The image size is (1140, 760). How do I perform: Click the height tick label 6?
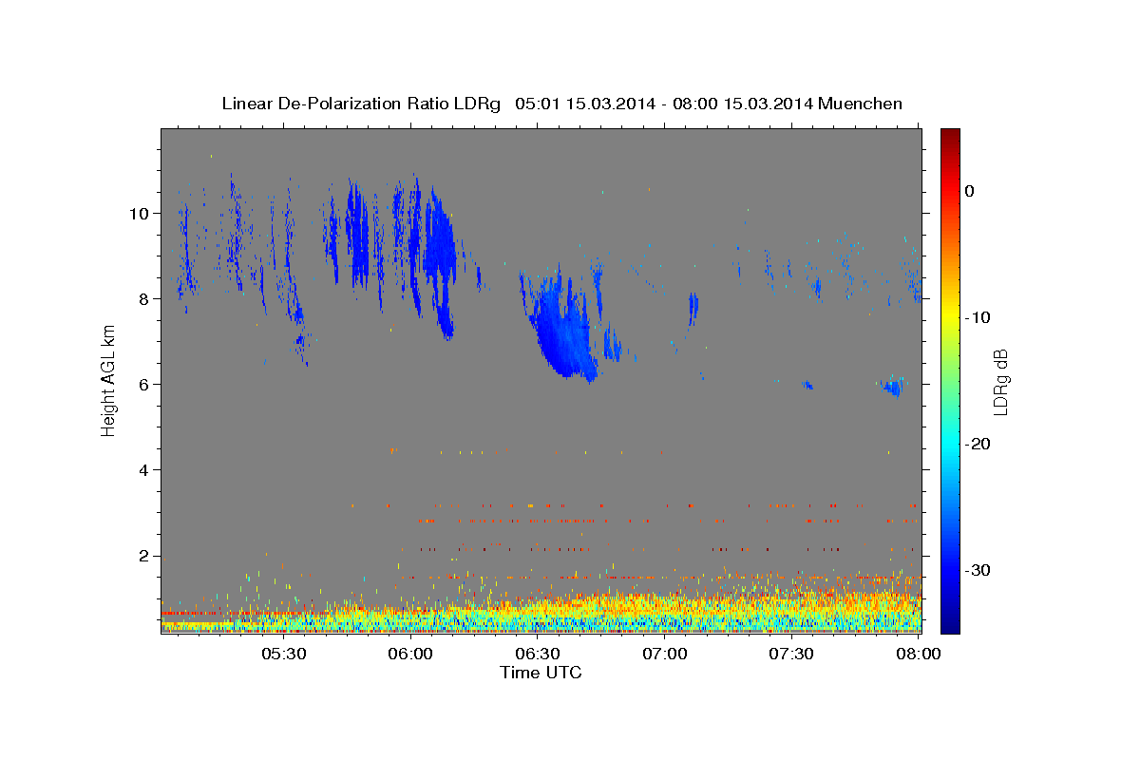[x=145, y=384]
